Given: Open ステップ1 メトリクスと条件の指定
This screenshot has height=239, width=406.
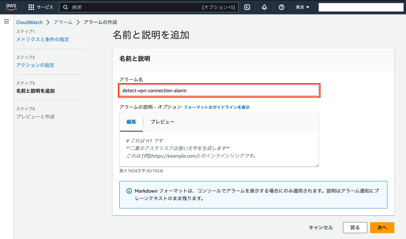Looking at the screenshot, I should tap(42, 39).
